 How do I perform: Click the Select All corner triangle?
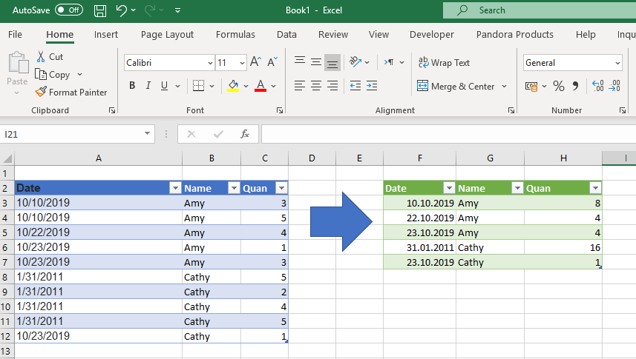[x=7, y=158]
